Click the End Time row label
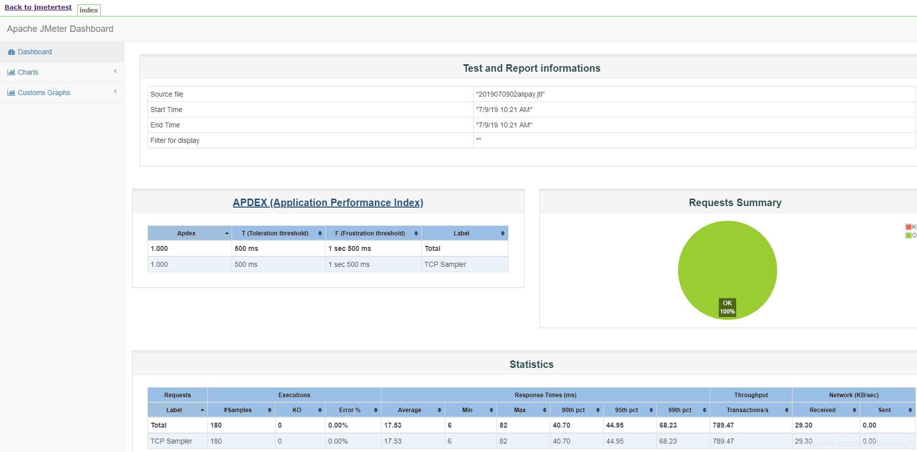Screen dimensions: 917x452 click(165, 125)
